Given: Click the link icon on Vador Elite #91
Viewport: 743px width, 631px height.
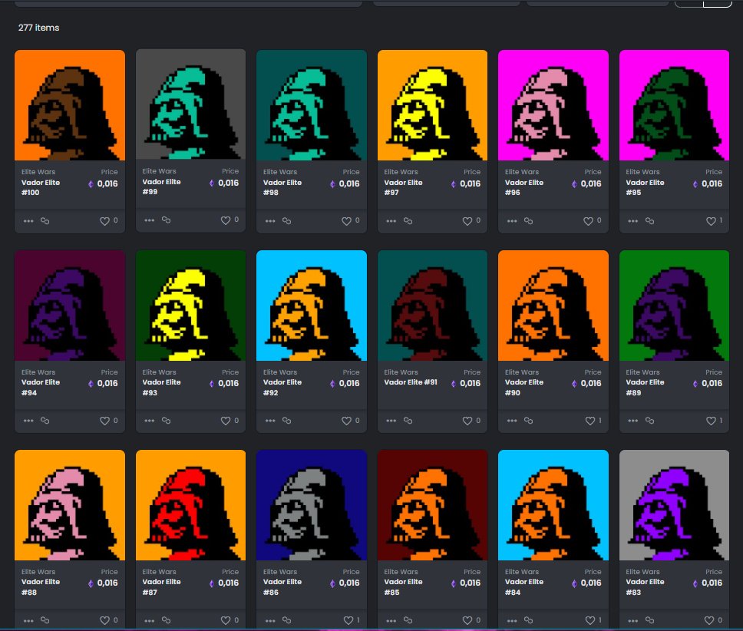Looking at the screenshot, I should coord(408,420).
